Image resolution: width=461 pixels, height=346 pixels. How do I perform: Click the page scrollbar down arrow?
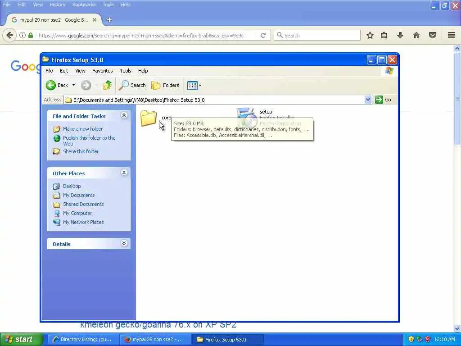tap(457, 328)
